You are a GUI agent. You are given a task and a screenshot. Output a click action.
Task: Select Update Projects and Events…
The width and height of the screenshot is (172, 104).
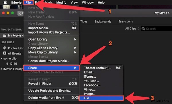click(51, 91)
